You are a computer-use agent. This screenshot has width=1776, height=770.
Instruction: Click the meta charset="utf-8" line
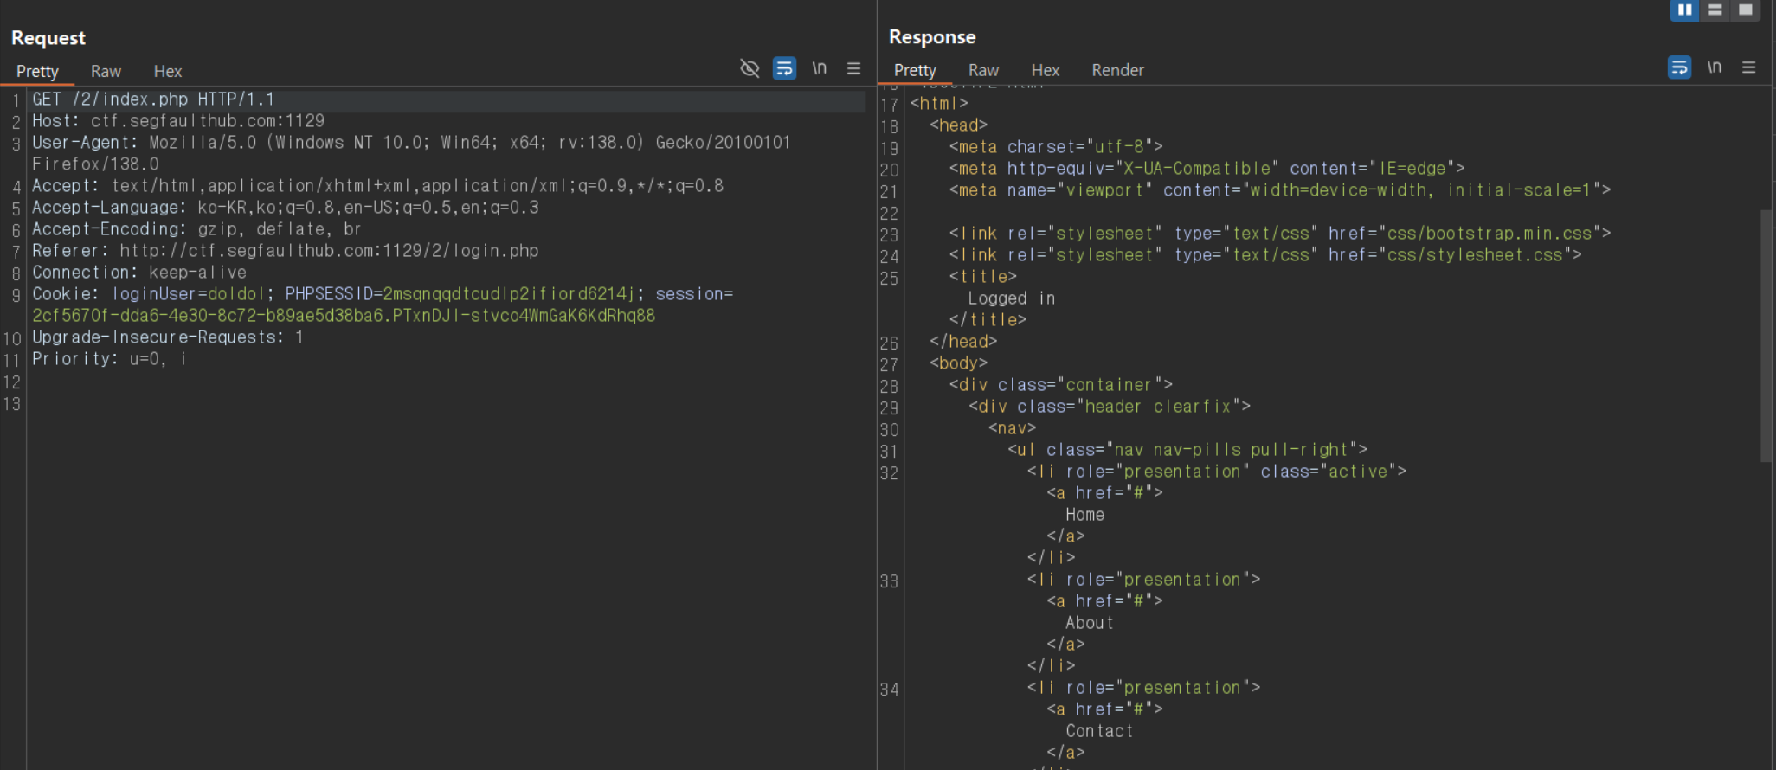coord(1056,147)
